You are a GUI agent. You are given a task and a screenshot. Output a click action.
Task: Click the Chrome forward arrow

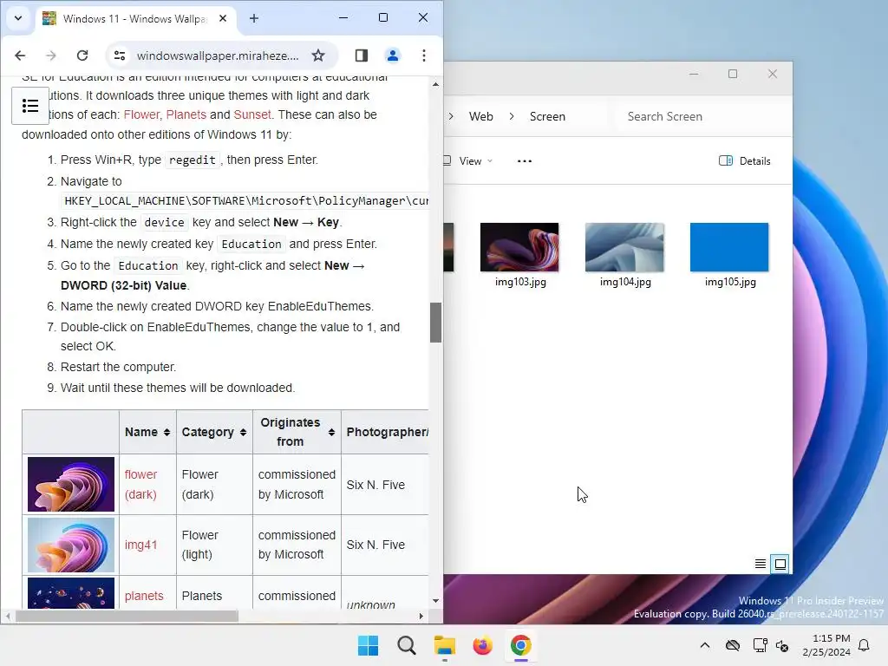(51, 55)
